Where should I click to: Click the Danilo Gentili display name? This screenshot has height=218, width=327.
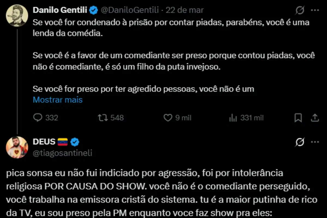60,10
